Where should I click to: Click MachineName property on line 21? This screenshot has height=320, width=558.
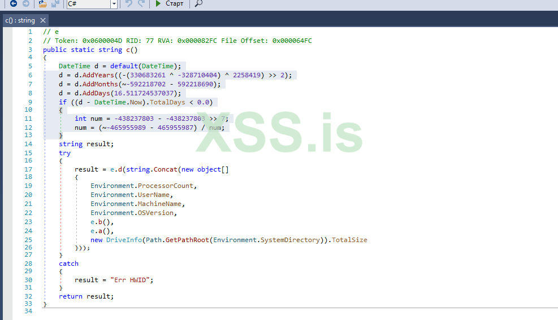160,204
